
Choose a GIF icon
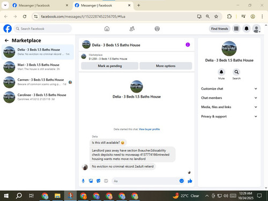point(106,181)
